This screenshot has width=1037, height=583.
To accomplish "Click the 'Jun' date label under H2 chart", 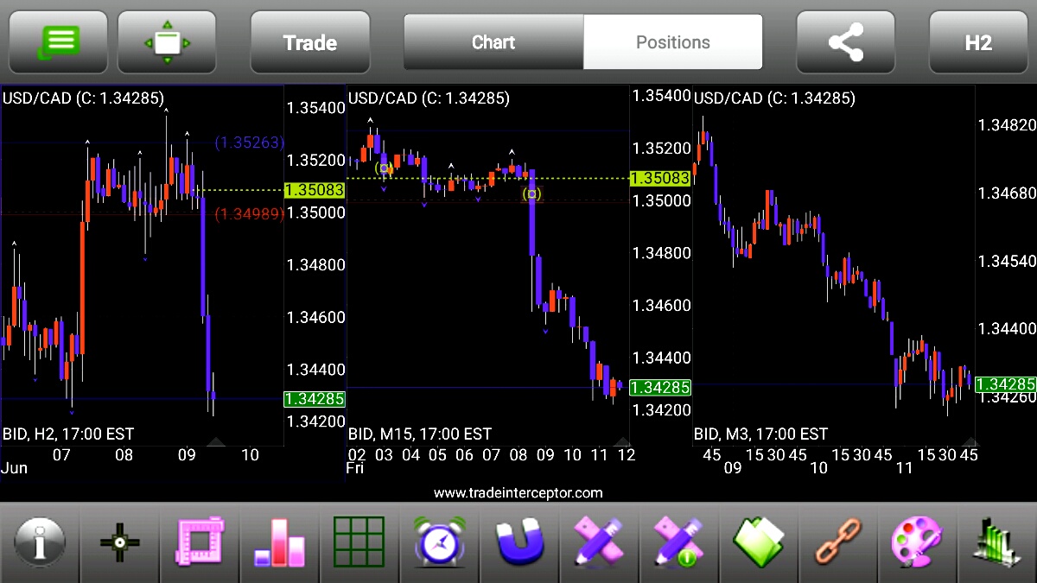I will (15, 468).
